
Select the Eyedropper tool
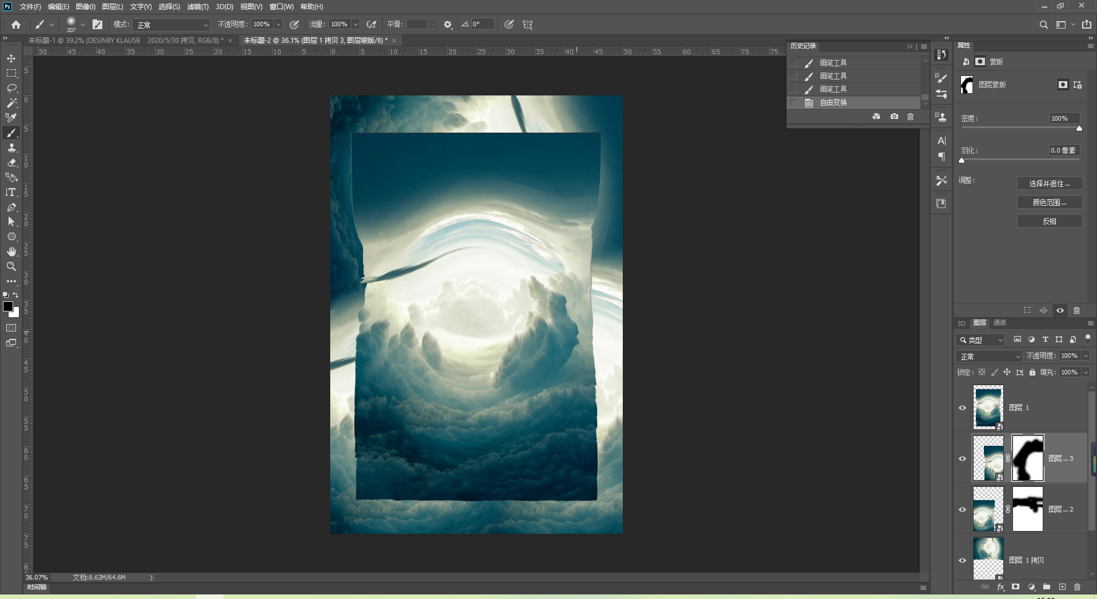11,118
